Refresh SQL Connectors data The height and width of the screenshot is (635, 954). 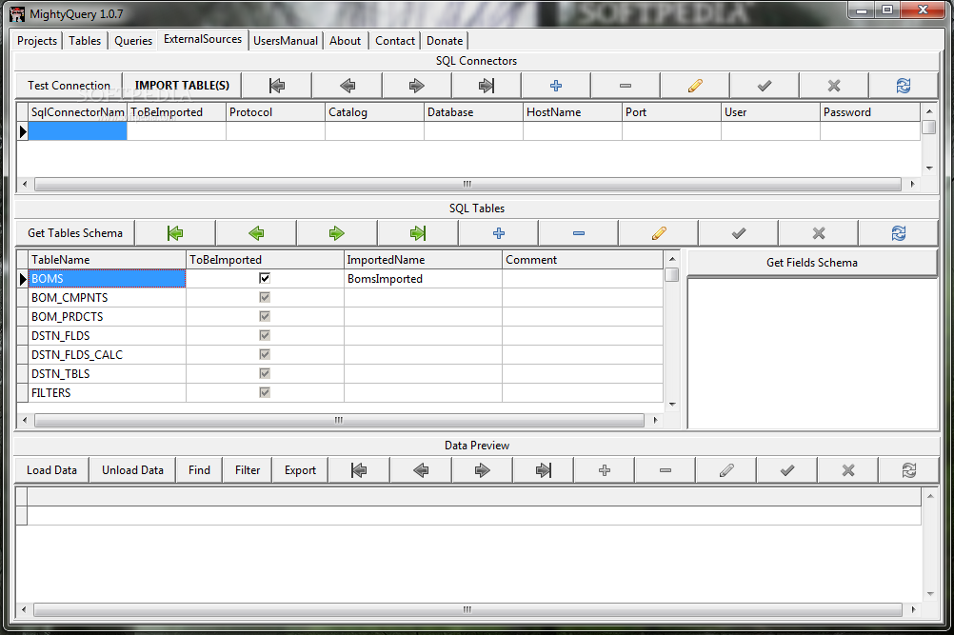[x=904, y=86]
